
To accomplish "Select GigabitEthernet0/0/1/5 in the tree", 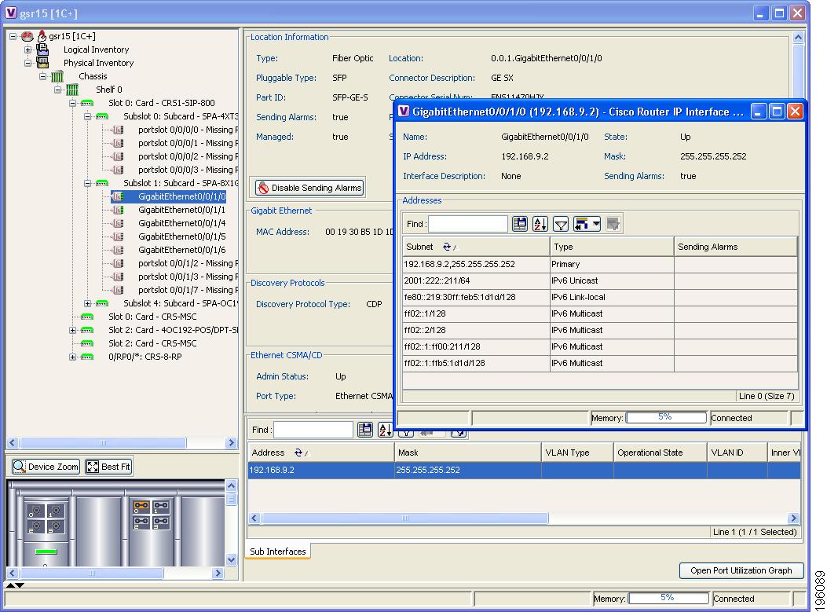I will [181, 237].
